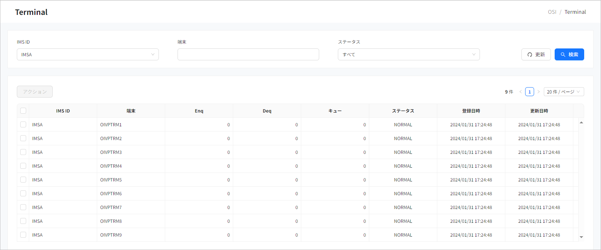Viewport: 601px width, 250px height.
Task: Select the OIVPTRM5 row checkbox
Action: pos(23,180)
